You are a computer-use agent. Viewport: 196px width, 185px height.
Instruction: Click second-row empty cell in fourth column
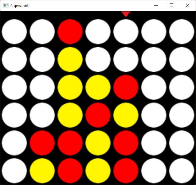click(98, 59)
